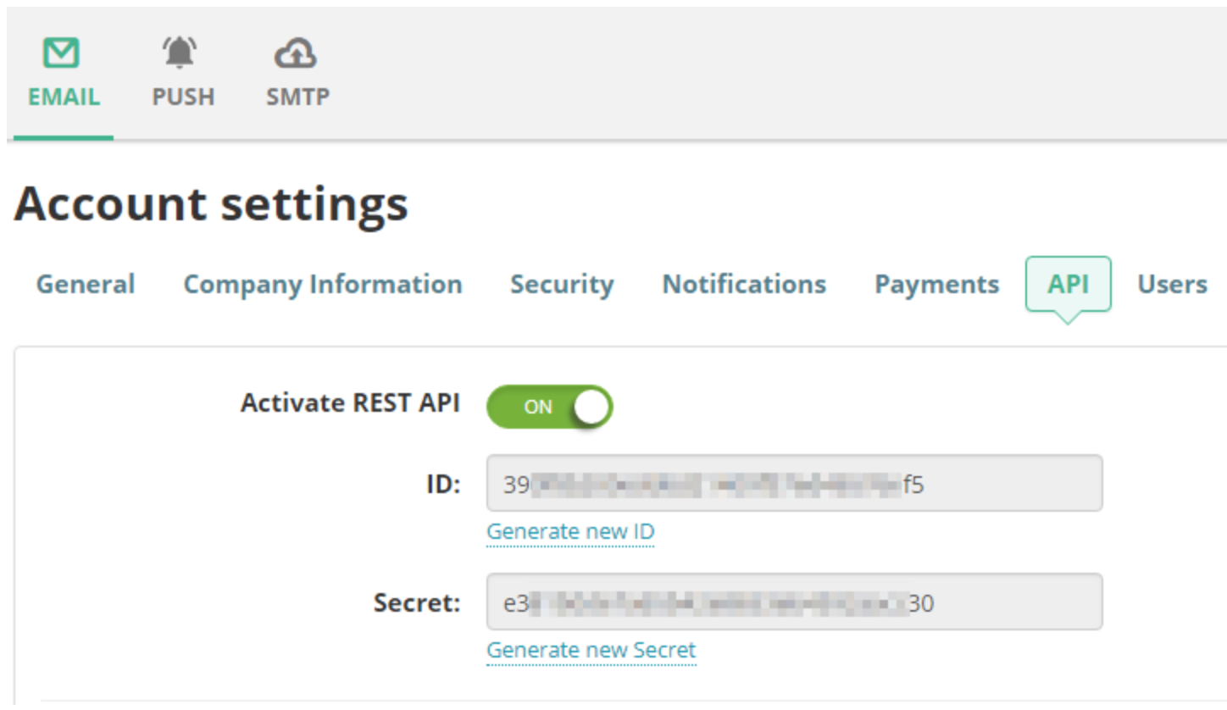The height and width of the screenshot is (710, 1227).
Task: Click the Push bell icon
Action: point(180,53)
